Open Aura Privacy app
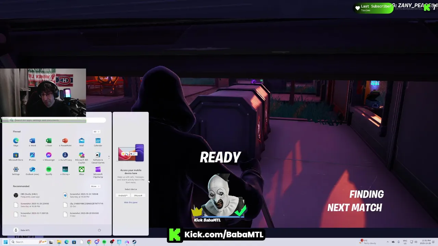Screen dimensions: 438x246 click(x=65, y=156)
